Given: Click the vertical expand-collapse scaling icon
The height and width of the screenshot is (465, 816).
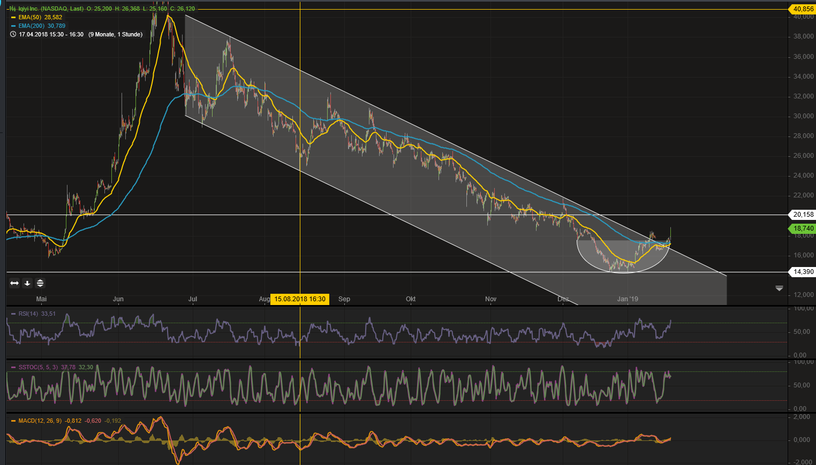Looking at the screenshot, I should 40,283.
